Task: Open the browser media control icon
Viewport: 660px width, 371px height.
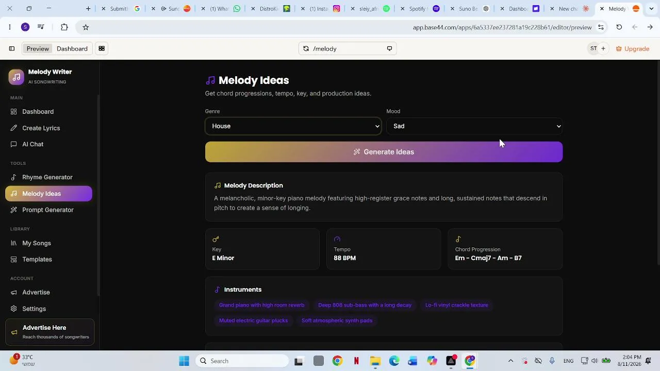Action: click(41, 27)
